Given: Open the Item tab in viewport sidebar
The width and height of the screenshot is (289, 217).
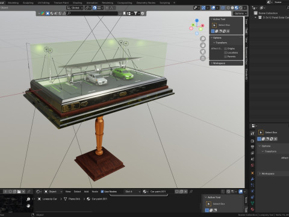Looking at the screenshot, I should click(x=246, y=22).
